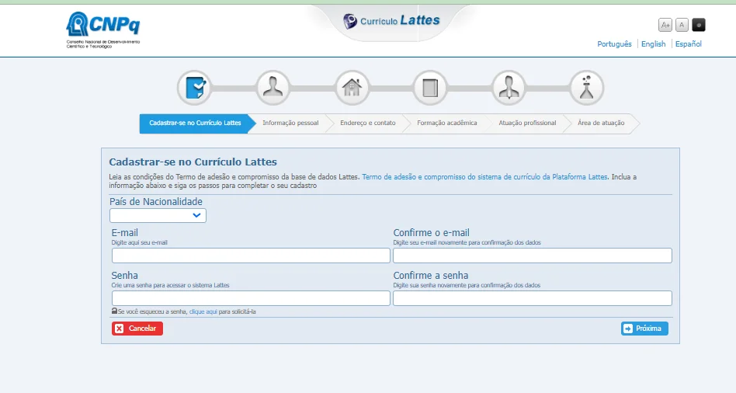The height and width of the screenshot is (393, 736).
Task: Click the 'País de Nacionalidade' label
Action: click(156, 201)
